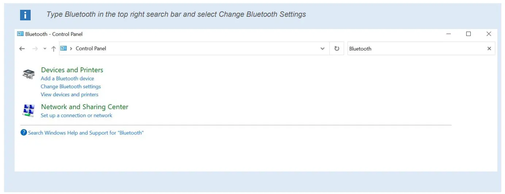Screen dimensions: 505x194
Task: Select View devices and printers
Action: click(x=69, y=94)
